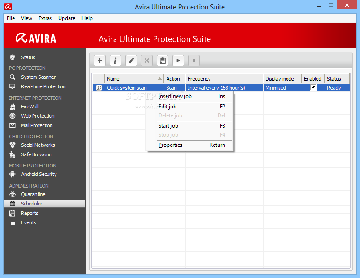This screenshot has width=360, height=278.
Task: Click the Safe Browsing parent-child icon
Action: (x=13, y=154)
